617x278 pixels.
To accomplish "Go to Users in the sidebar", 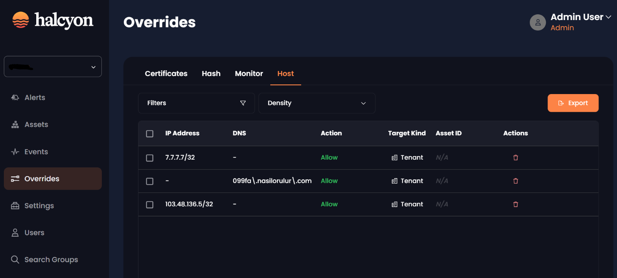I will (53, 233).
